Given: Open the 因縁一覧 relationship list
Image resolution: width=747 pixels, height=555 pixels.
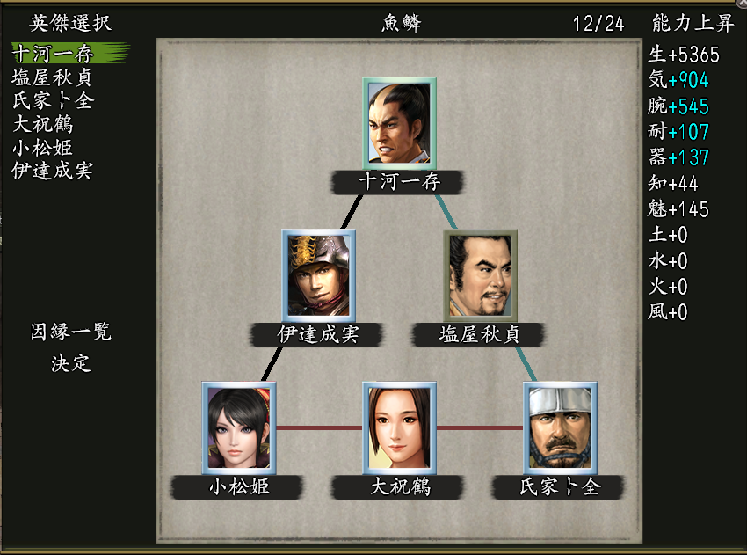Looking at the screenshot, I should 71,332.
